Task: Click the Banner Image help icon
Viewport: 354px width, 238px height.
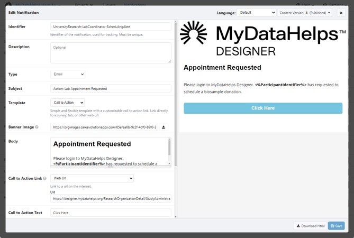Action: tap(37, 127)
